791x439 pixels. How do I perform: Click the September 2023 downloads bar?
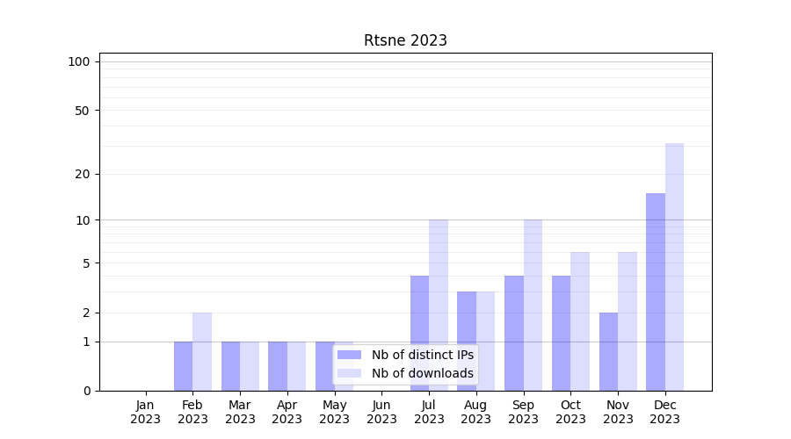pyautogui.click(x=533, y=305)
